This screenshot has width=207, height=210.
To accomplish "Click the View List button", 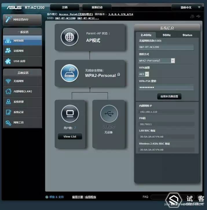I will (x=70, y=136).
